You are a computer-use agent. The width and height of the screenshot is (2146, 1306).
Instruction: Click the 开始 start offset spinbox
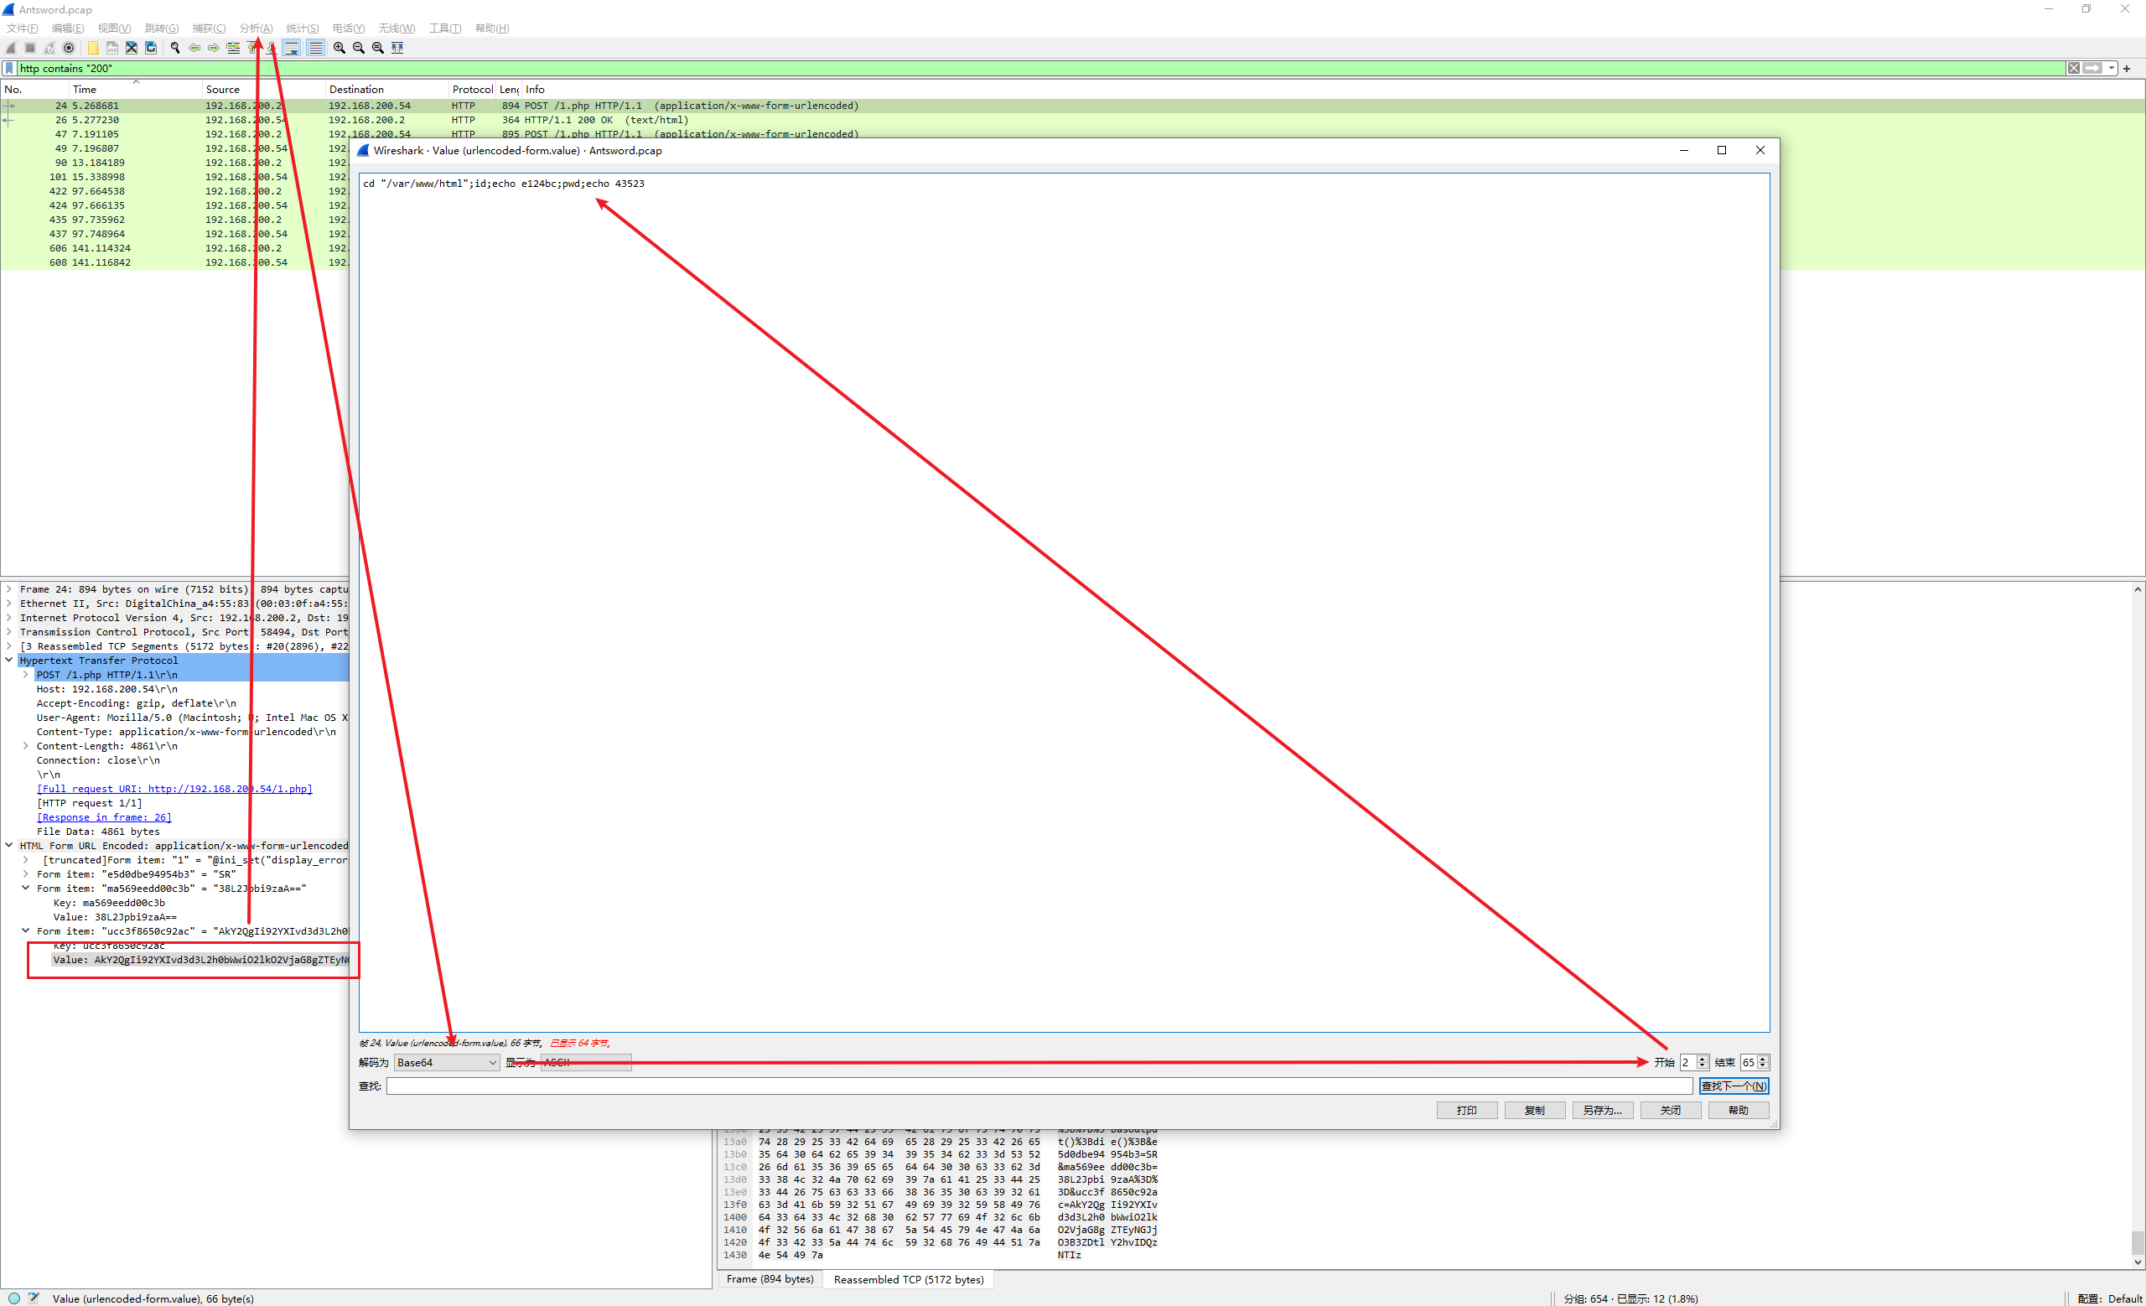1693,1062
